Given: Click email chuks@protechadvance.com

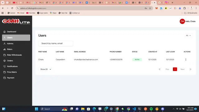Looking at the screenshot, I should pyautogui.click(x=86, y=59).
